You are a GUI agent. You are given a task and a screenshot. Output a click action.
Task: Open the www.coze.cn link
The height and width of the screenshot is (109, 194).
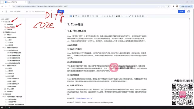tap(84, 98)
